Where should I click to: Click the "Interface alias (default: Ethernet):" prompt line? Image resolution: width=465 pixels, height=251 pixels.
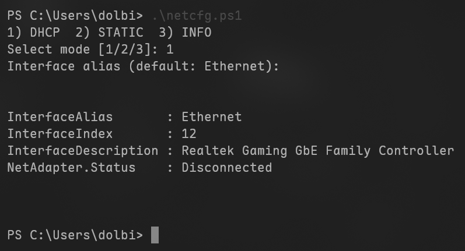point(143,66)
